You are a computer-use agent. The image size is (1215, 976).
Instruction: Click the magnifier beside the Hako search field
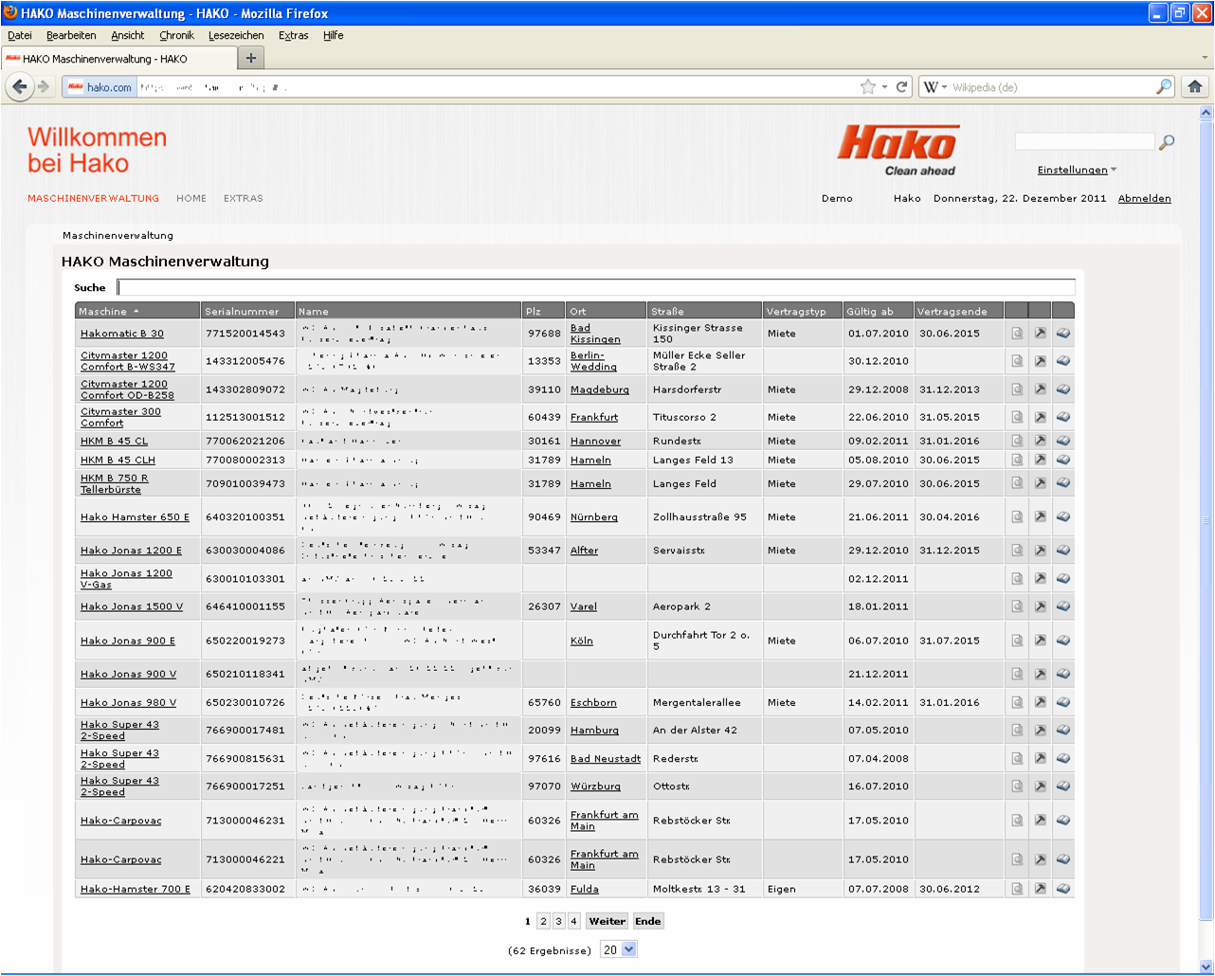pyautogui.click(x=1167, y=142)
